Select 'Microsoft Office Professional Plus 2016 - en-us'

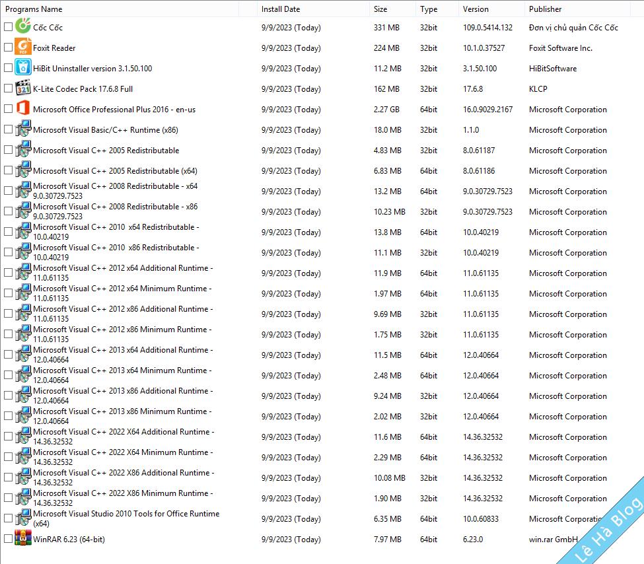coord(114,110)
